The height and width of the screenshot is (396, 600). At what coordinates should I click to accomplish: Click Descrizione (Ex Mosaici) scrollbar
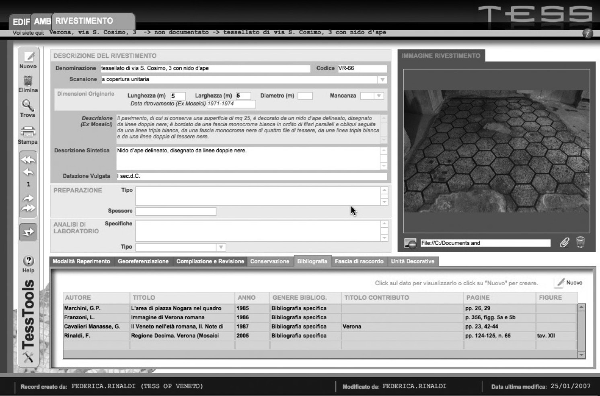click(384, 129)
